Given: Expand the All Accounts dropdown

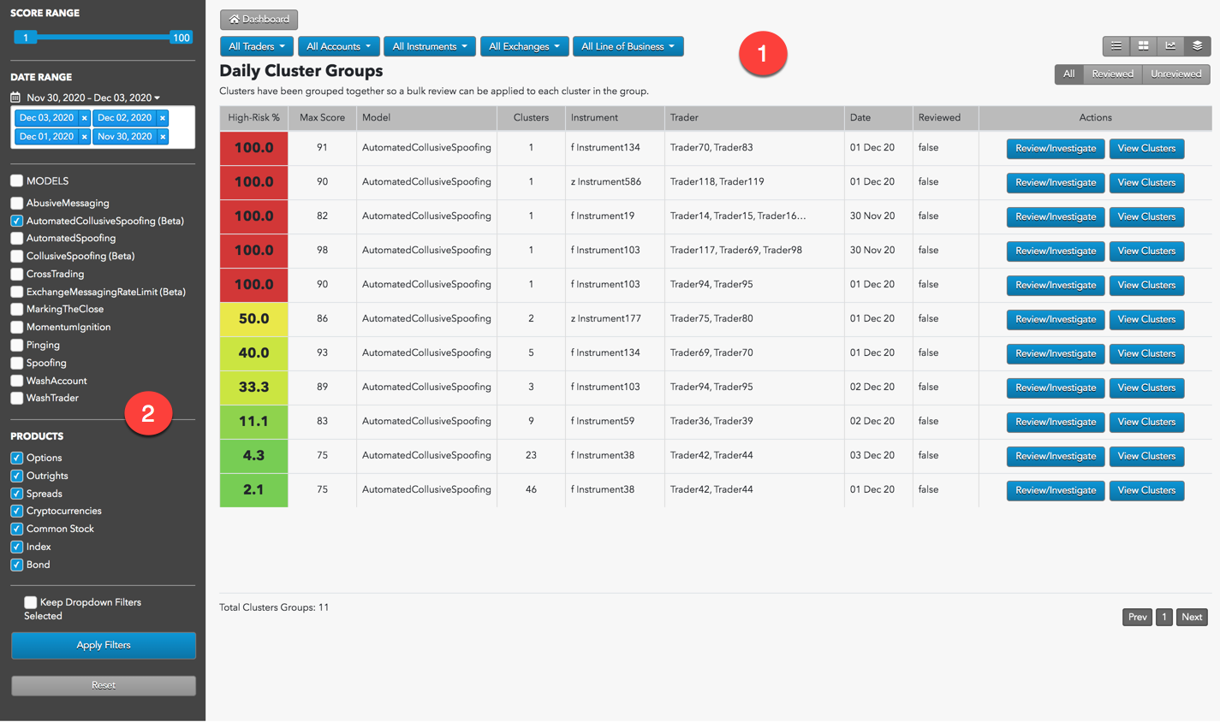Looking at the screenshot, I should [x=339, y=46].
